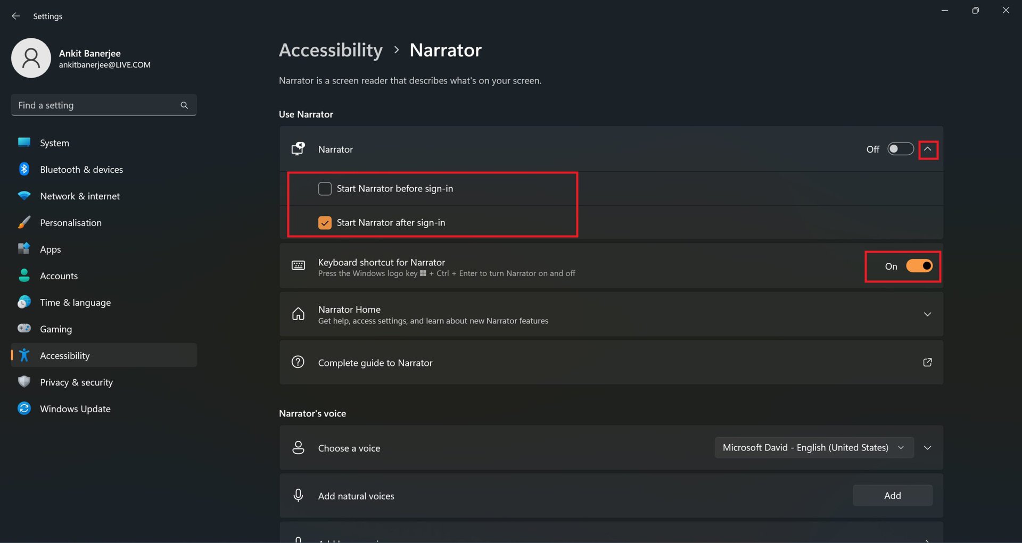Screen dimensions: 1022x543
Task: Click the 'Use Narrator' section heading
Action: point(306,114)
